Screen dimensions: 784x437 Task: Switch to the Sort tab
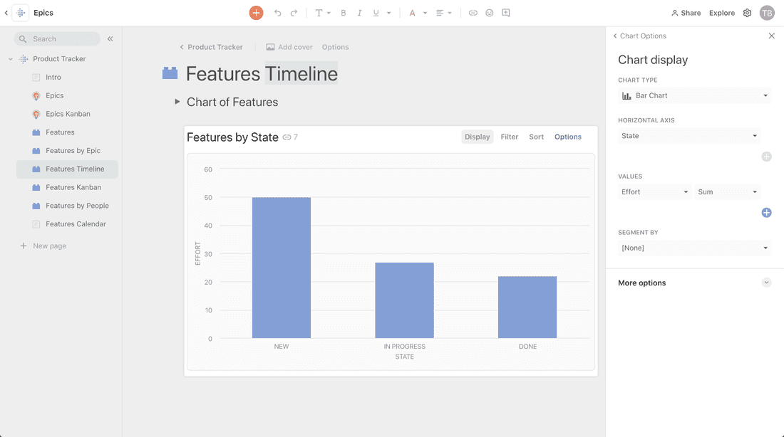click(x=536, y=137)
